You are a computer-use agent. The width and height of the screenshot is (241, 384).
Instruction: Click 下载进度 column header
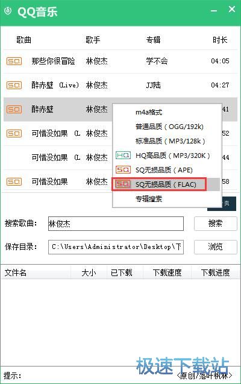coord(216,272)
